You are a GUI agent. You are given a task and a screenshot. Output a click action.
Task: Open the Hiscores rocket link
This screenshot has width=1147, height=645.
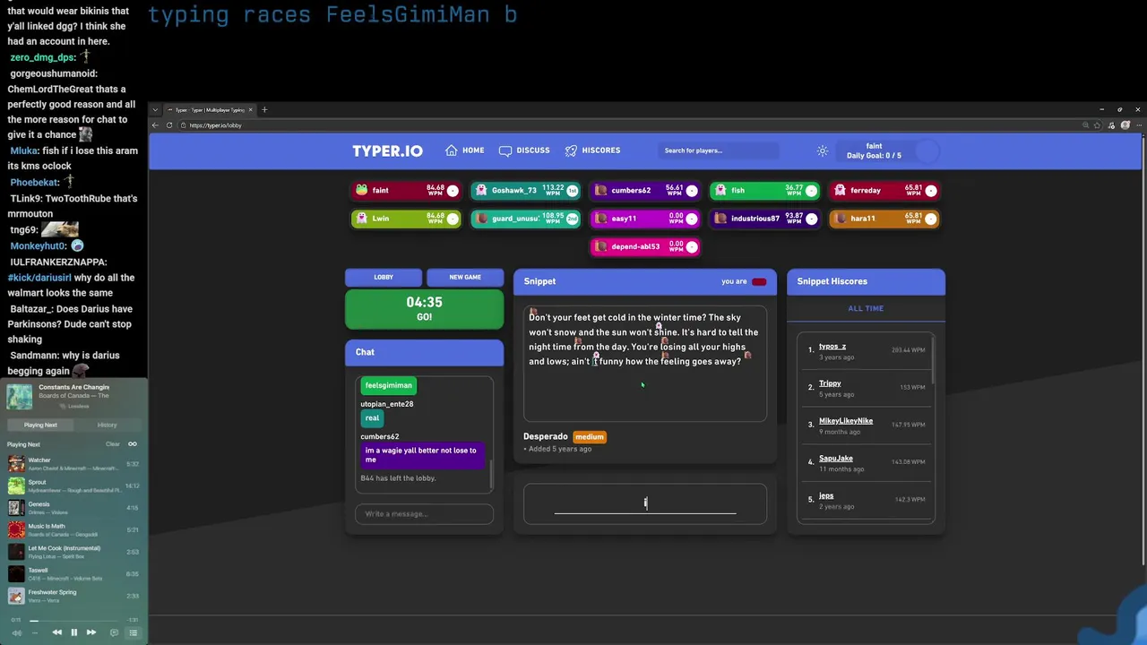[x=592, y=150]
